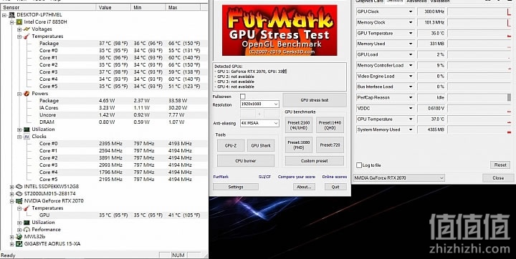Viewport: 516px width, 259px height.
Task: Expand the Voltages tree node
Action: [x=19, y=29]
